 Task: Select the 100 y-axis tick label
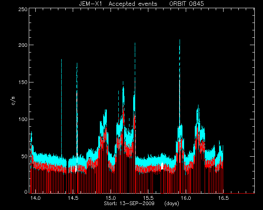coord(23,119)
